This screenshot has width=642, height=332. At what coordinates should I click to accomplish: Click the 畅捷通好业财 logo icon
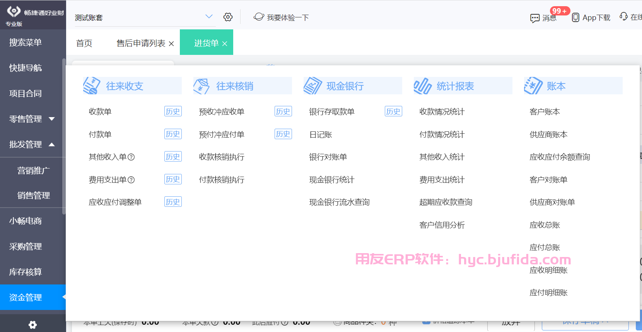point(14,11)
